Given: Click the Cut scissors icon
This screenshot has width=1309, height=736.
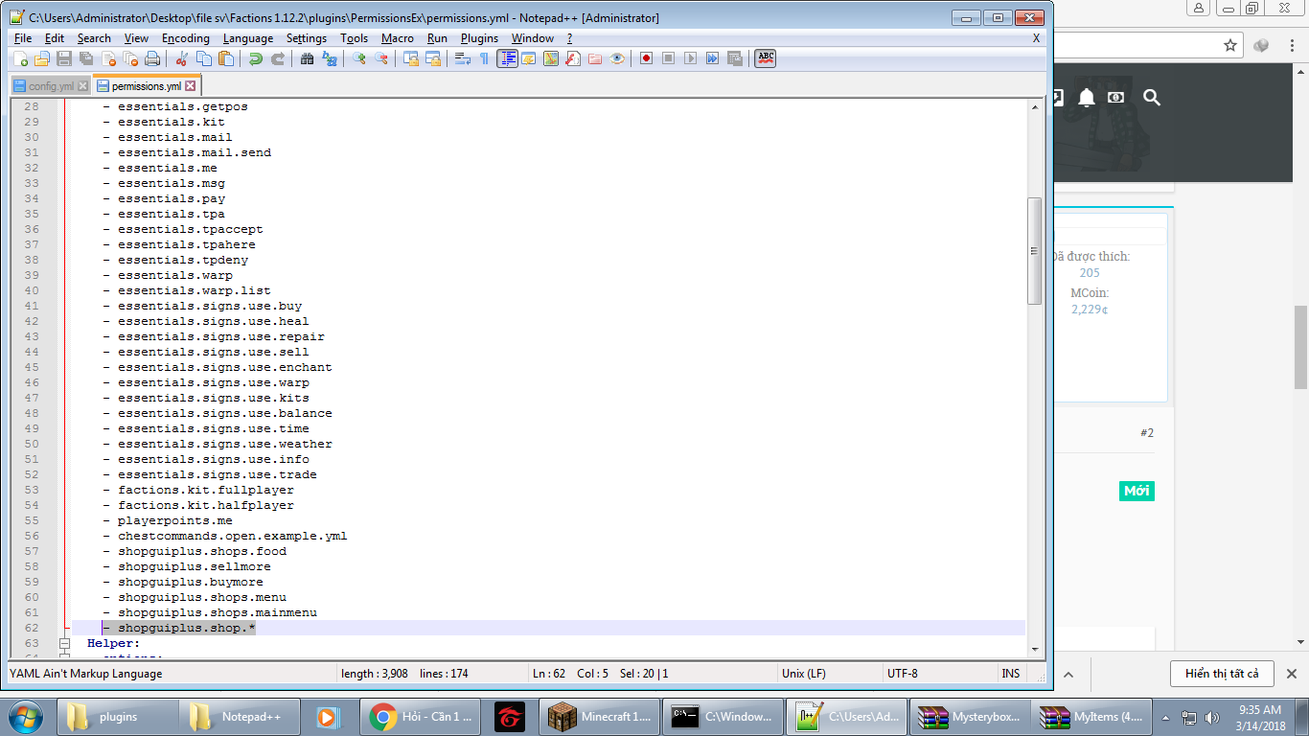Looking at the screenshot, I should tap(180, 58).
